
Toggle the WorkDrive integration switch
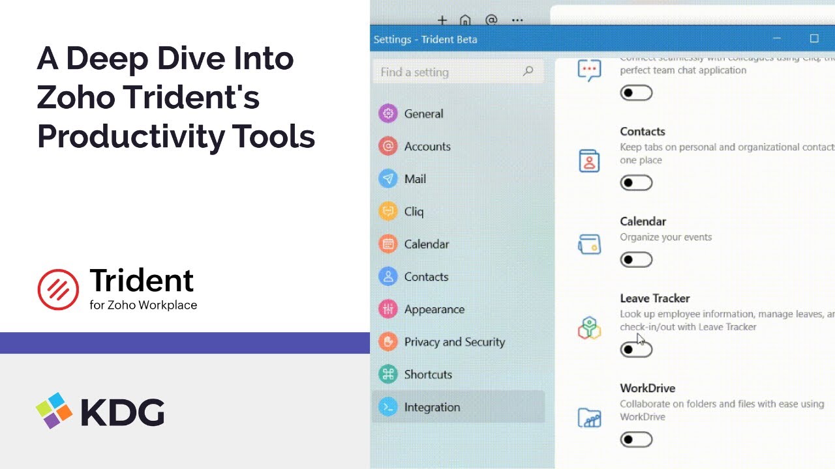[636, 439]
